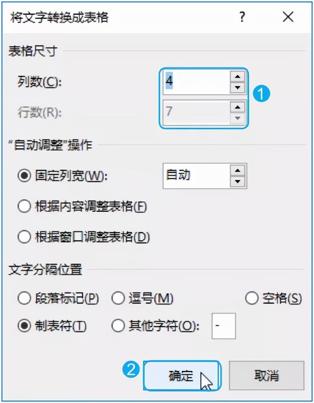The height and width of the screenshot is (403, 314).
Task: Click the row count (行数) down arrow
Action: coord(237,118)
